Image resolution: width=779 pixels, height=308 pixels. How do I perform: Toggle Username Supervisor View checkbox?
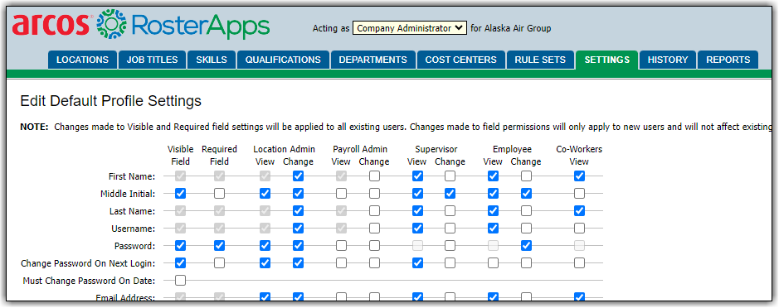click(418, 229)
